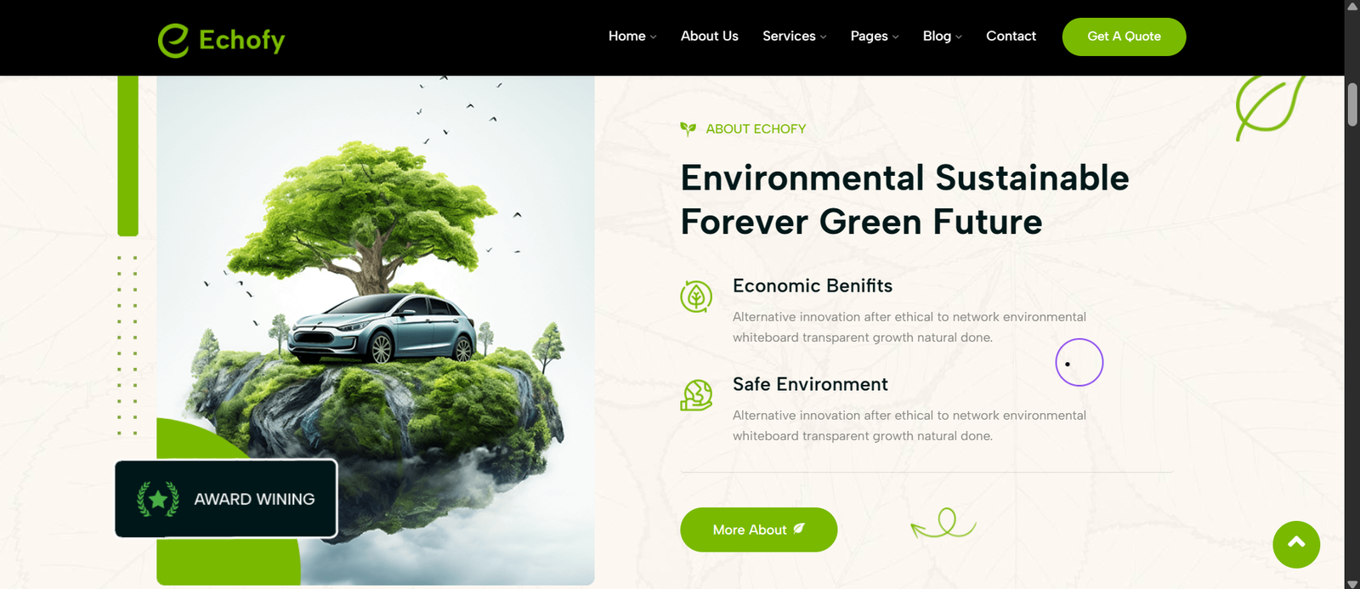Viewport: 1360px width, 589px height.
Task: Click the Get A Quote button
Action: coord(1124,37)
